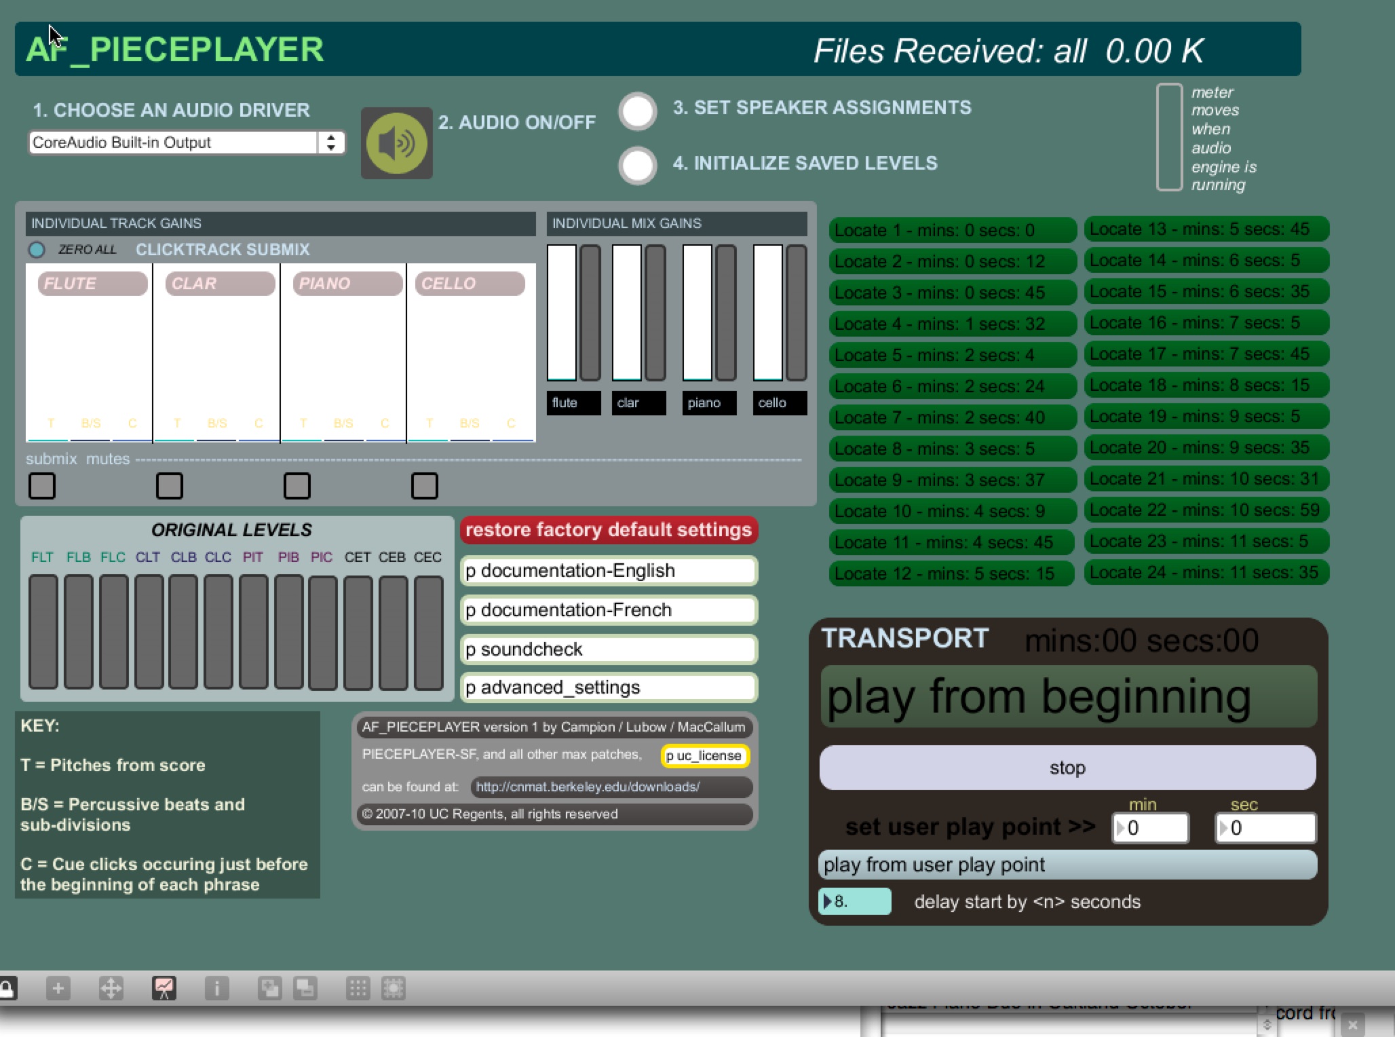The image size is (1395, 1037).
Task: Open the p advanced_settings subpatcher
Action: pos(608,687)
